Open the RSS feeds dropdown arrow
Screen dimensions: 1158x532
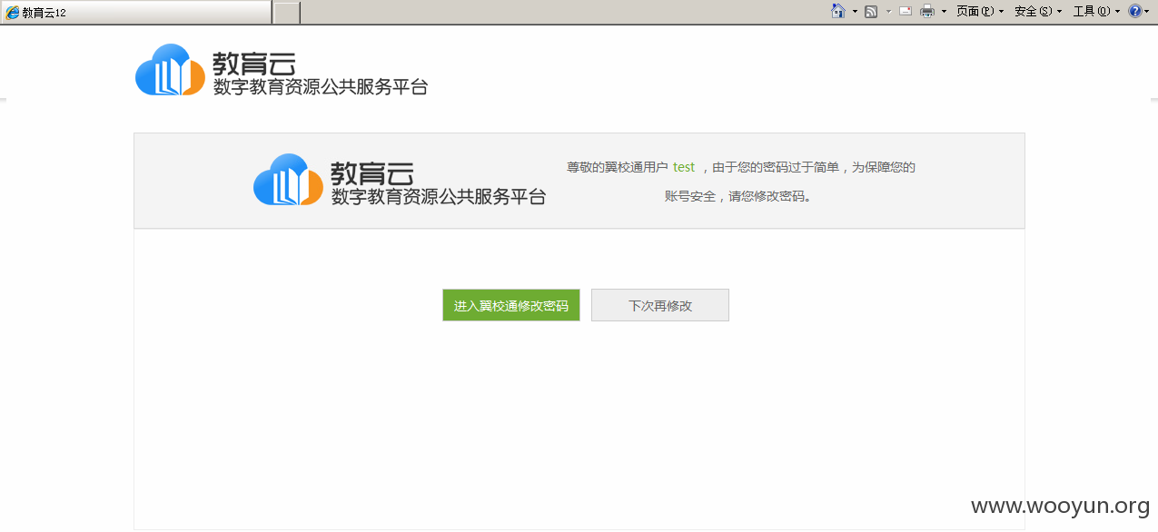click(888, 12)
